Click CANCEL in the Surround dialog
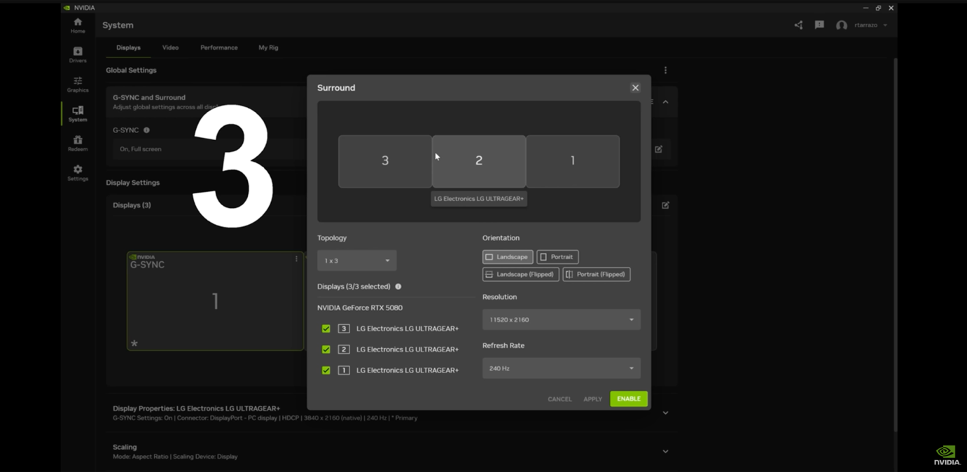The image size is (967, 472). pos(559,399)
